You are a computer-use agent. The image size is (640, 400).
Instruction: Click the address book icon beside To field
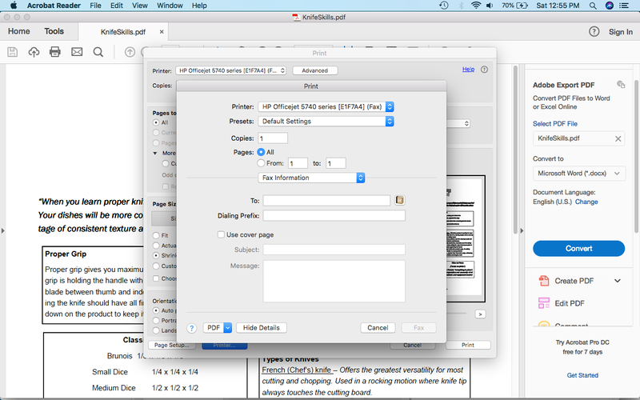[x=401, y=200]
